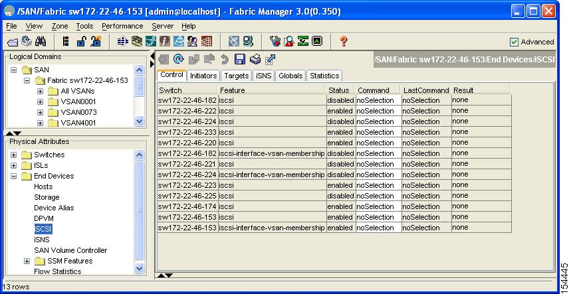Image resolution: width=571 pixels, height=294 pixels.
Task: Expand the Switches node
Action: tap(14, 155)
